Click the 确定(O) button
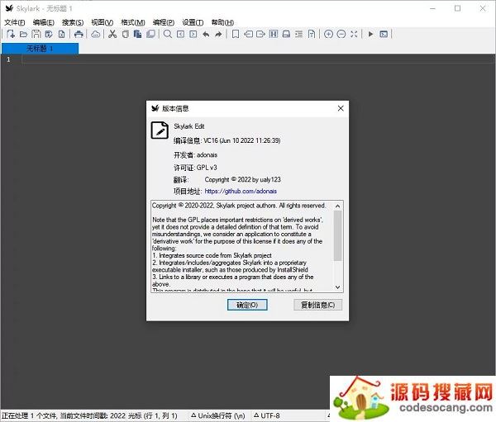496x422 pixels. click(x=247, y=305)
